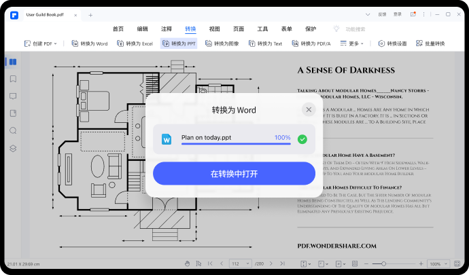Go to next page
The height and width of the screenshot is (275, 469).
coord(271,263)
